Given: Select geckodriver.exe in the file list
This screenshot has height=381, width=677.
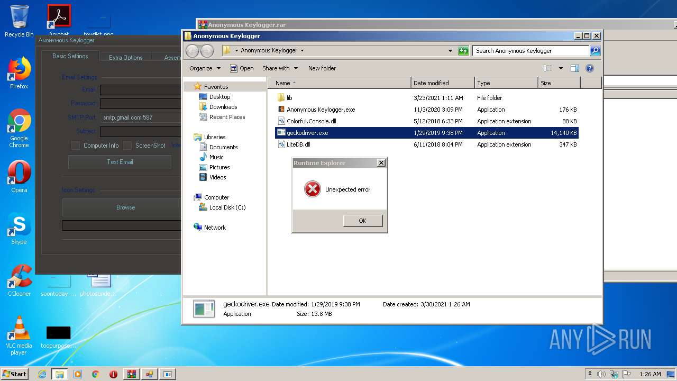Looking at the screenshot, I should pyautogui.click(x=427, y=133).
